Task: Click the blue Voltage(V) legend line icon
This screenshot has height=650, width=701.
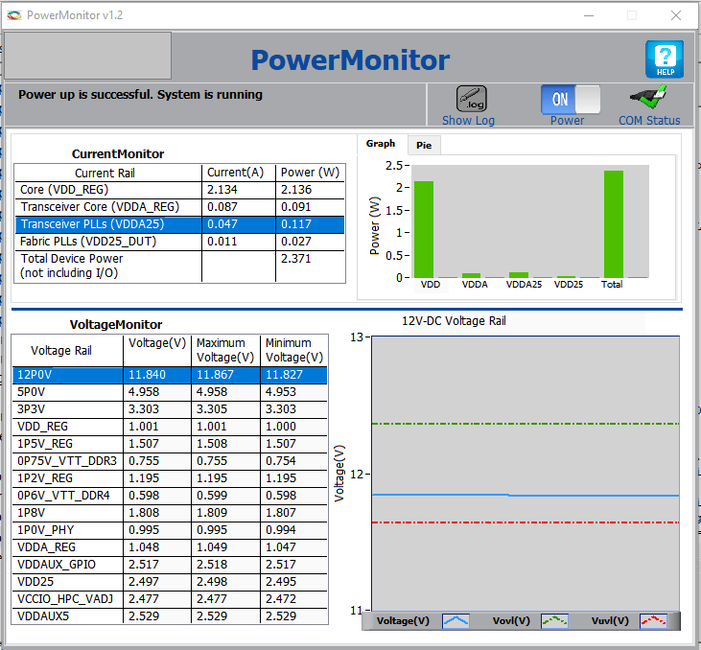Action: click(456, 620)
